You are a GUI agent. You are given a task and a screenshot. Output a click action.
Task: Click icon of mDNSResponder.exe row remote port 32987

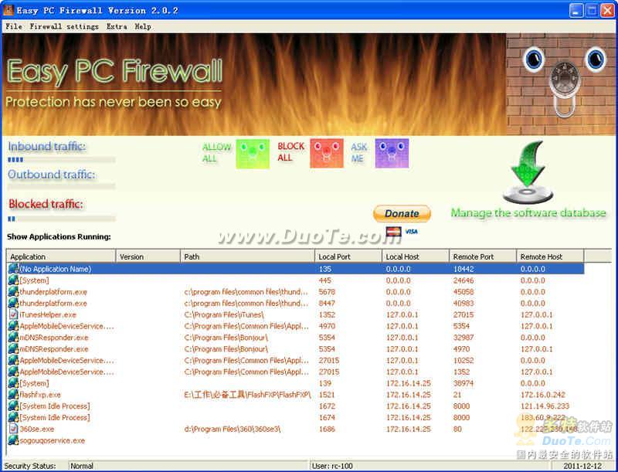(13, 338)
